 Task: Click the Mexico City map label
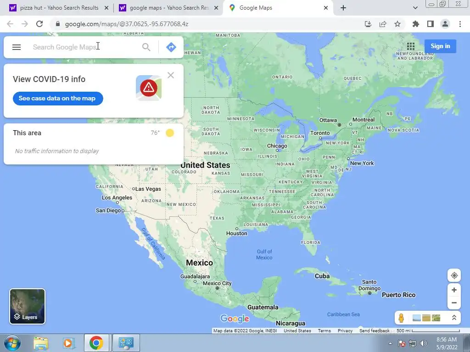(x=217, y=283)
